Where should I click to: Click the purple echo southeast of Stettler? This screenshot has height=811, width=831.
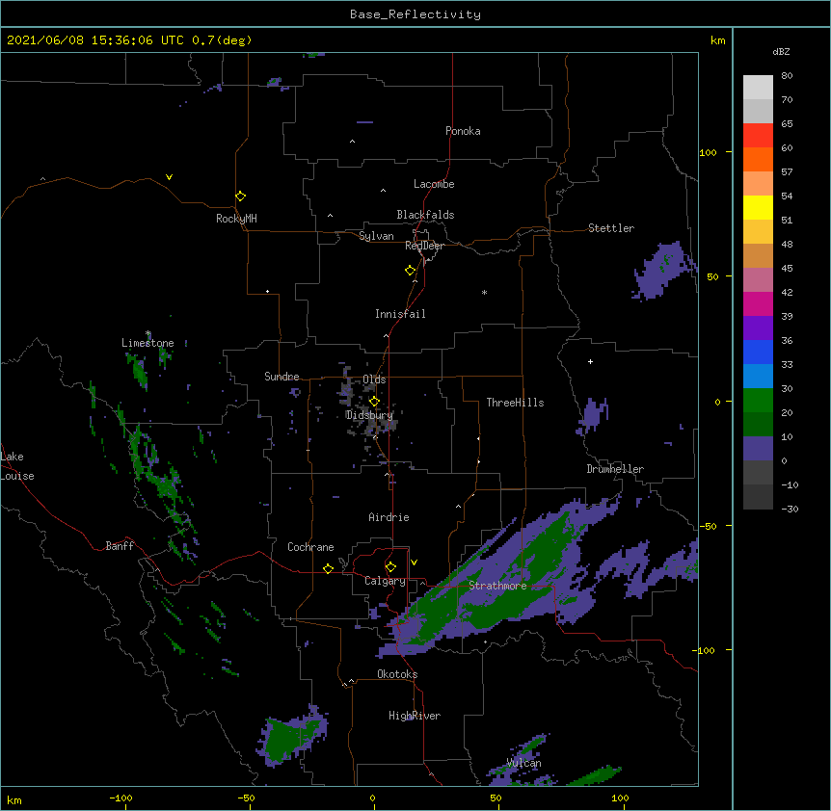click(x=661, y=270)
